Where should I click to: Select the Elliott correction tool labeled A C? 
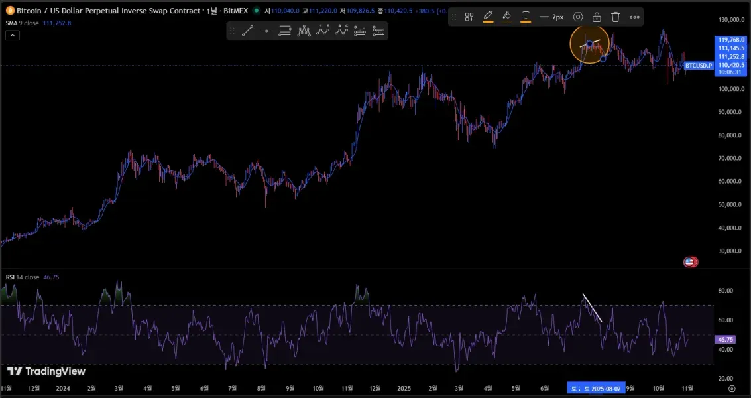(341, 31)
